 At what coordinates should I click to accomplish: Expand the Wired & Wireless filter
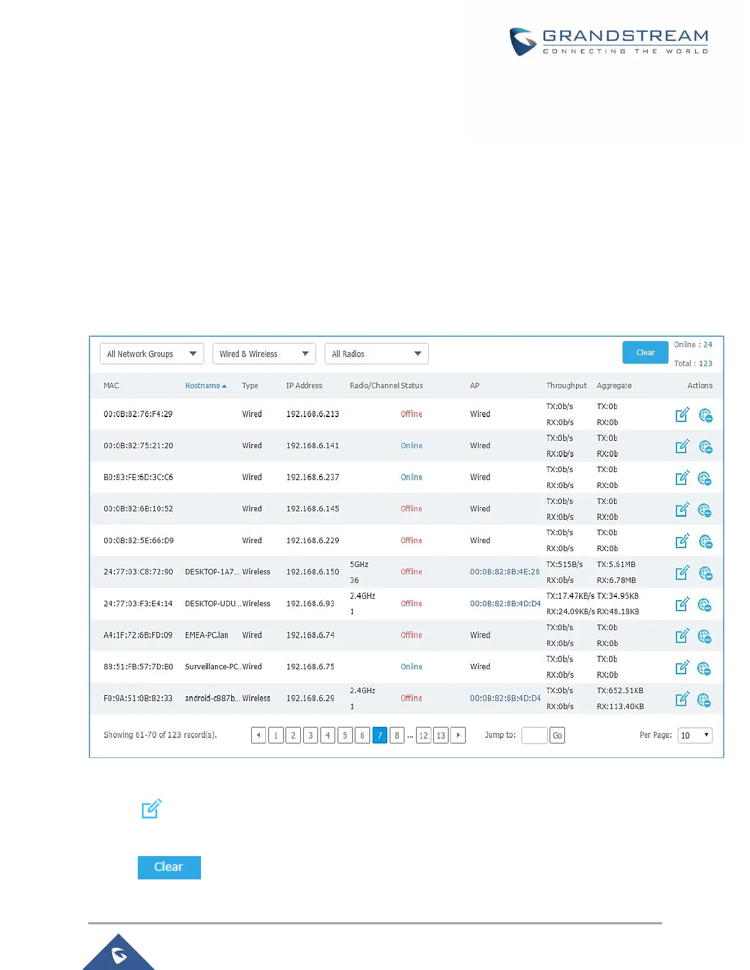click(264, 354)
